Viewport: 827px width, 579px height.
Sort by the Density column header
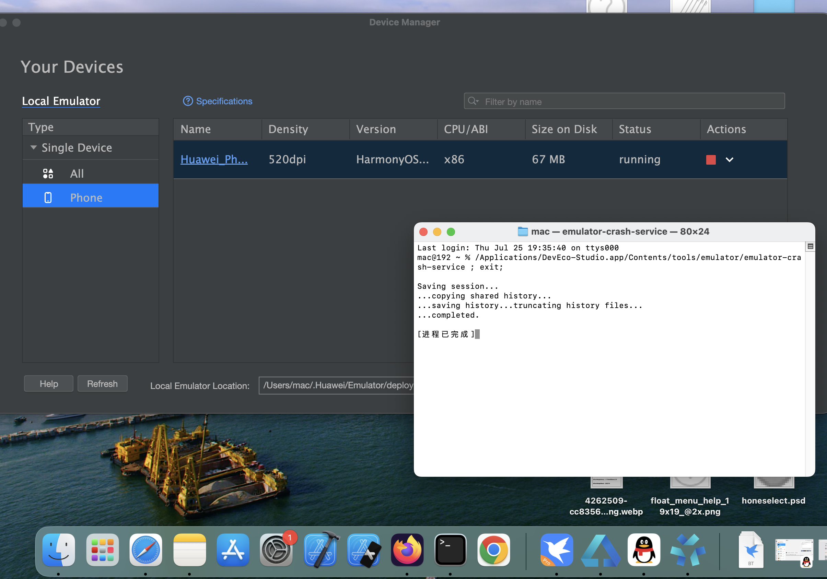point(305,129)
